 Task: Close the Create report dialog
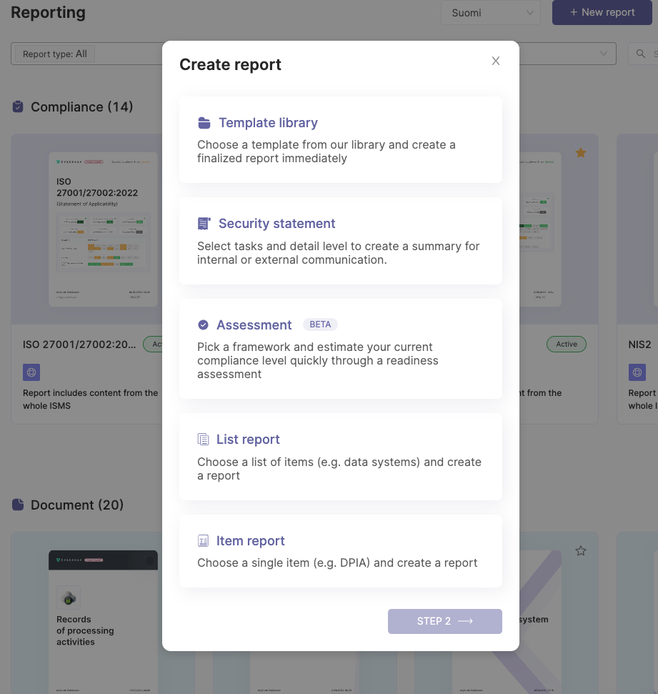coord(496,61)
